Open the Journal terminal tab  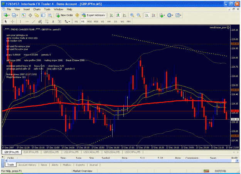tap(93, 165)
